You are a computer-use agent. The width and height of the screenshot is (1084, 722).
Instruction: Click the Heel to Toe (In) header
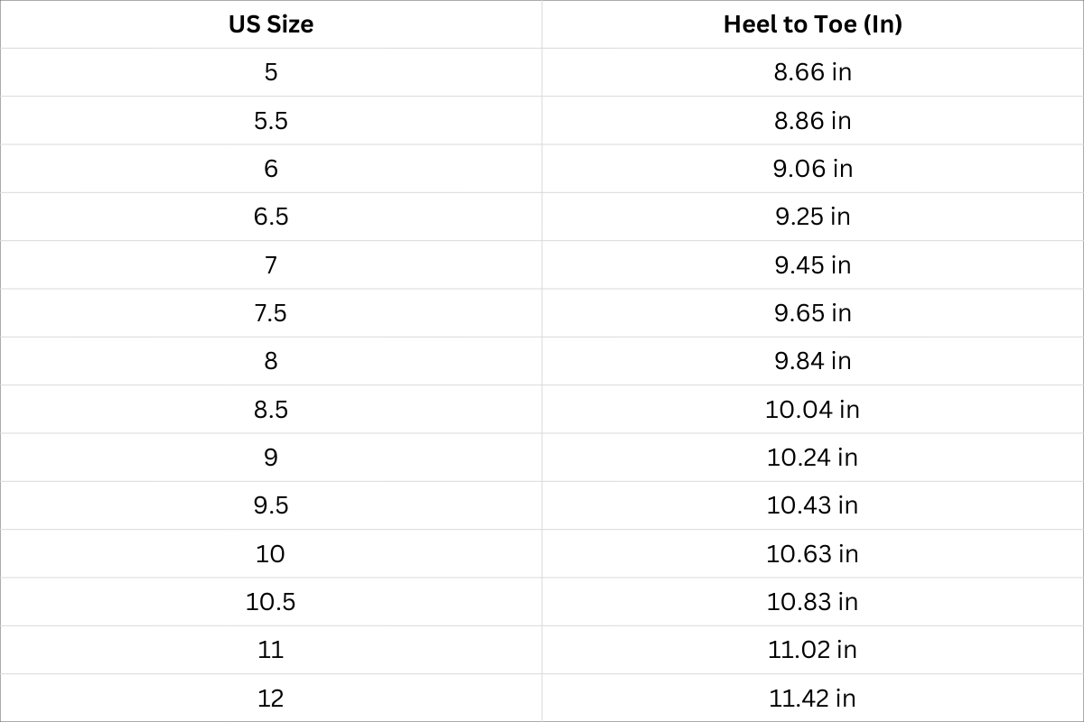pyautogui.click(x=812, y=24)
